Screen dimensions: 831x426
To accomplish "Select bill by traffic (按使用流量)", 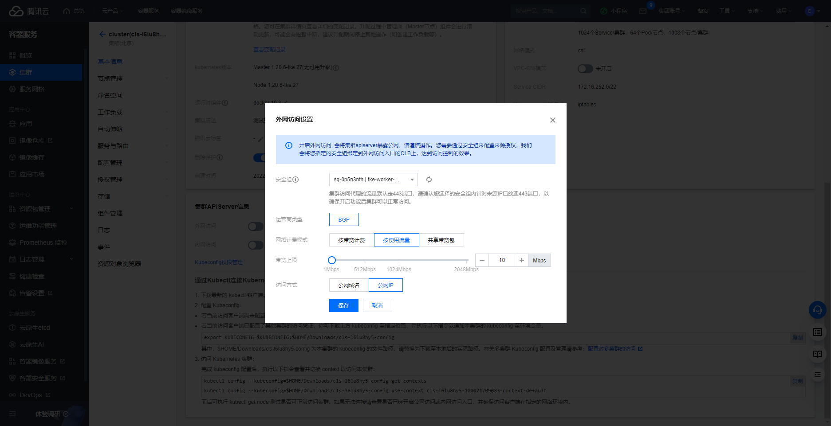I will [396, 240].
